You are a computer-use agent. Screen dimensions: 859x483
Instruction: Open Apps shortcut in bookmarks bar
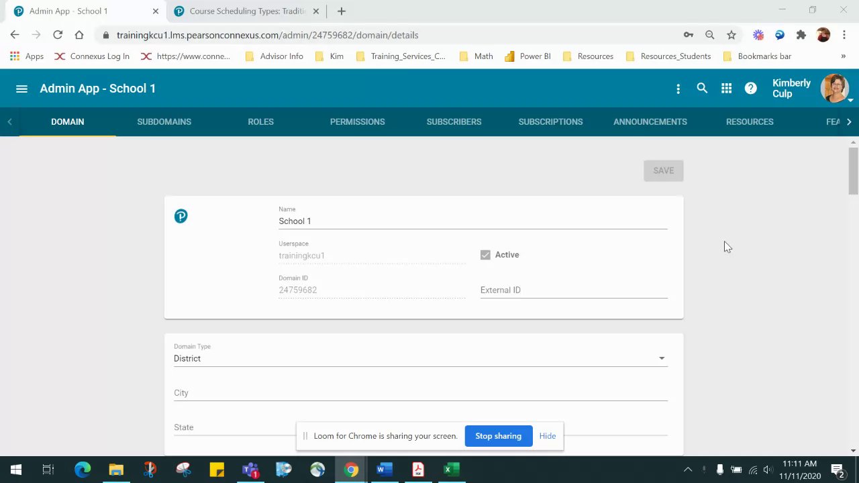[27, 56]
